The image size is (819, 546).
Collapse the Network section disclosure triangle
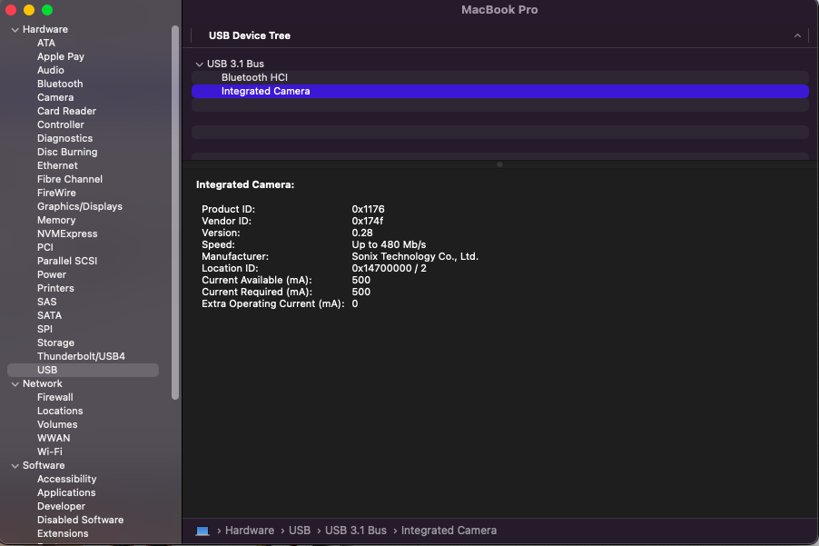(x=15, y=384)
